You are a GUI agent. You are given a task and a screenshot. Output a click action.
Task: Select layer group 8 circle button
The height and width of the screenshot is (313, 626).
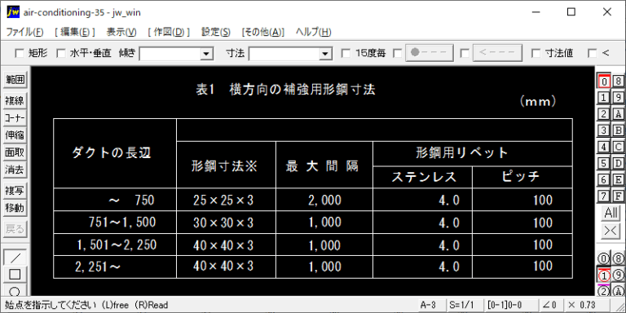click(x=618, y=258)
